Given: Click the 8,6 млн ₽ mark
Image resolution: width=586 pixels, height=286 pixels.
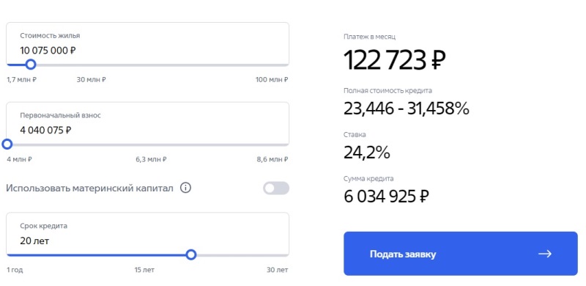Looking at the screenshot, I should click(x=272, y=159).
